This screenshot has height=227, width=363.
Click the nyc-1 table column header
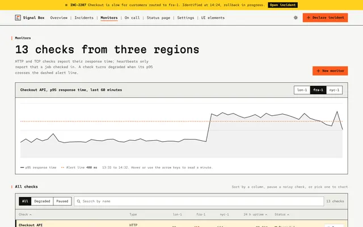(x=225, y=215)
